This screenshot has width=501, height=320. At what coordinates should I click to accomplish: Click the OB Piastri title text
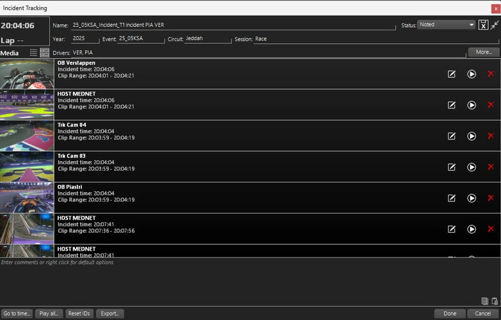click(70, 187)
